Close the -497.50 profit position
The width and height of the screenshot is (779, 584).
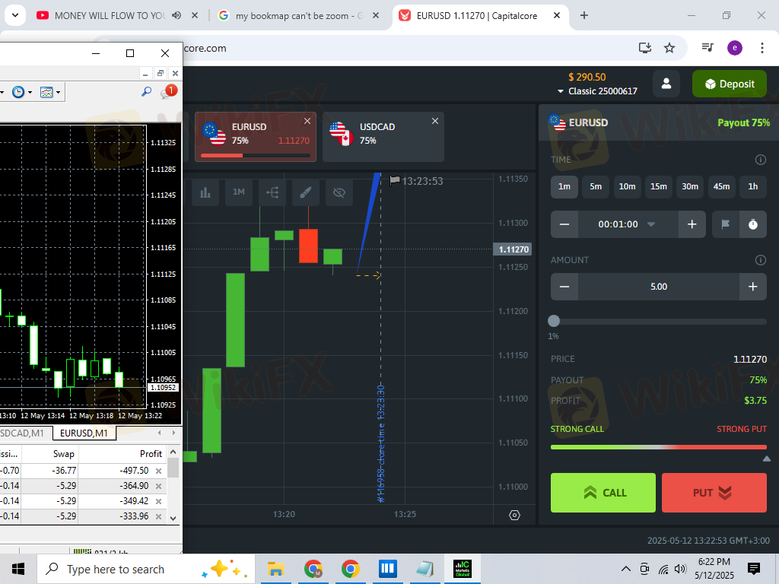coord(158,471)
